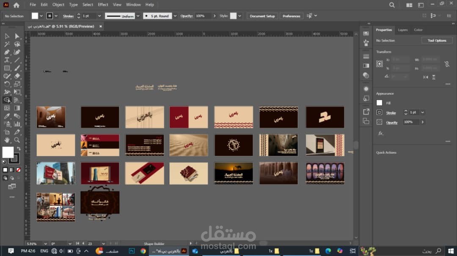Image resolution: width=457 pixels, height=256 pixels.
Task: Open stroke color dropdown in control bar
Action: 56,16
